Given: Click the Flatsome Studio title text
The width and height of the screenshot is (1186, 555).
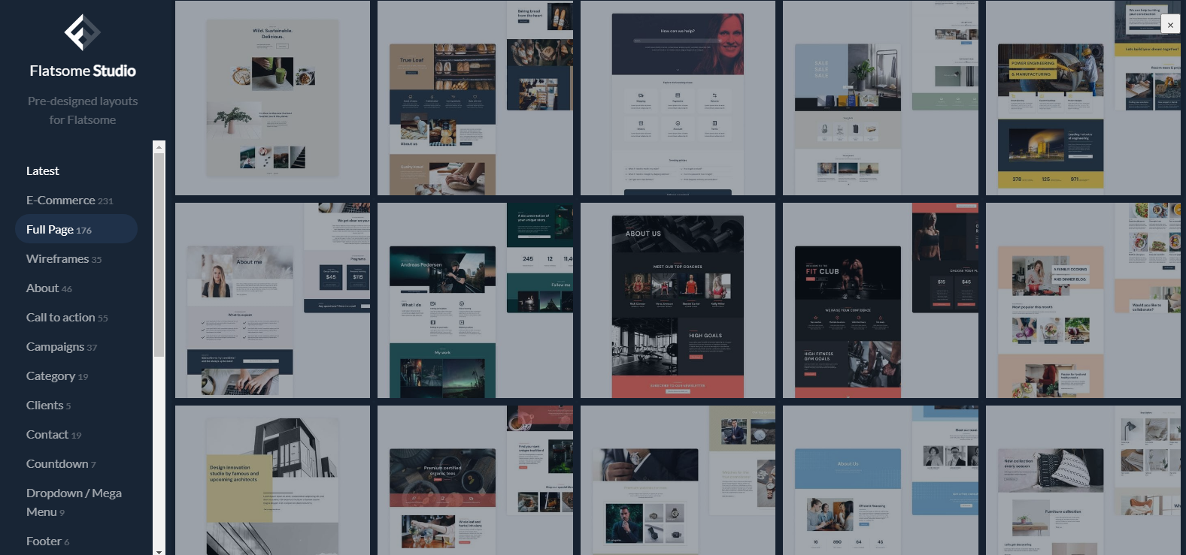Looking at the screenshot, I should 83,71.
